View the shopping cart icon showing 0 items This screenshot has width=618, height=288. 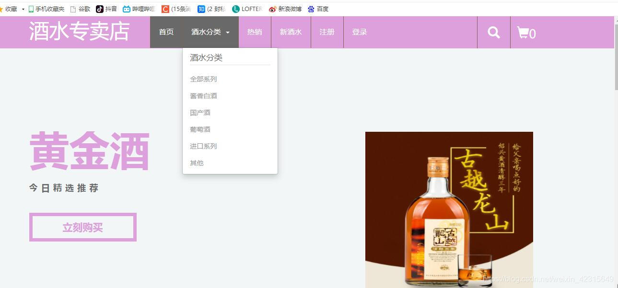(x=525, y=32)
